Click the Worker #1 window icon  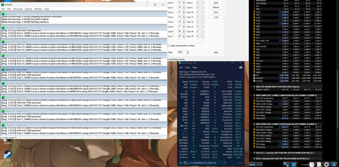pyautogui.click(x=3, y=28)
